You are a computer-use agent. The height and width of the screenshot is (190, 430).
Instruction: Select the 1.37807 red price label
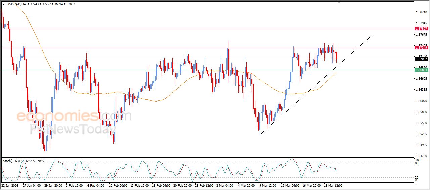click(x=421, y=29)
